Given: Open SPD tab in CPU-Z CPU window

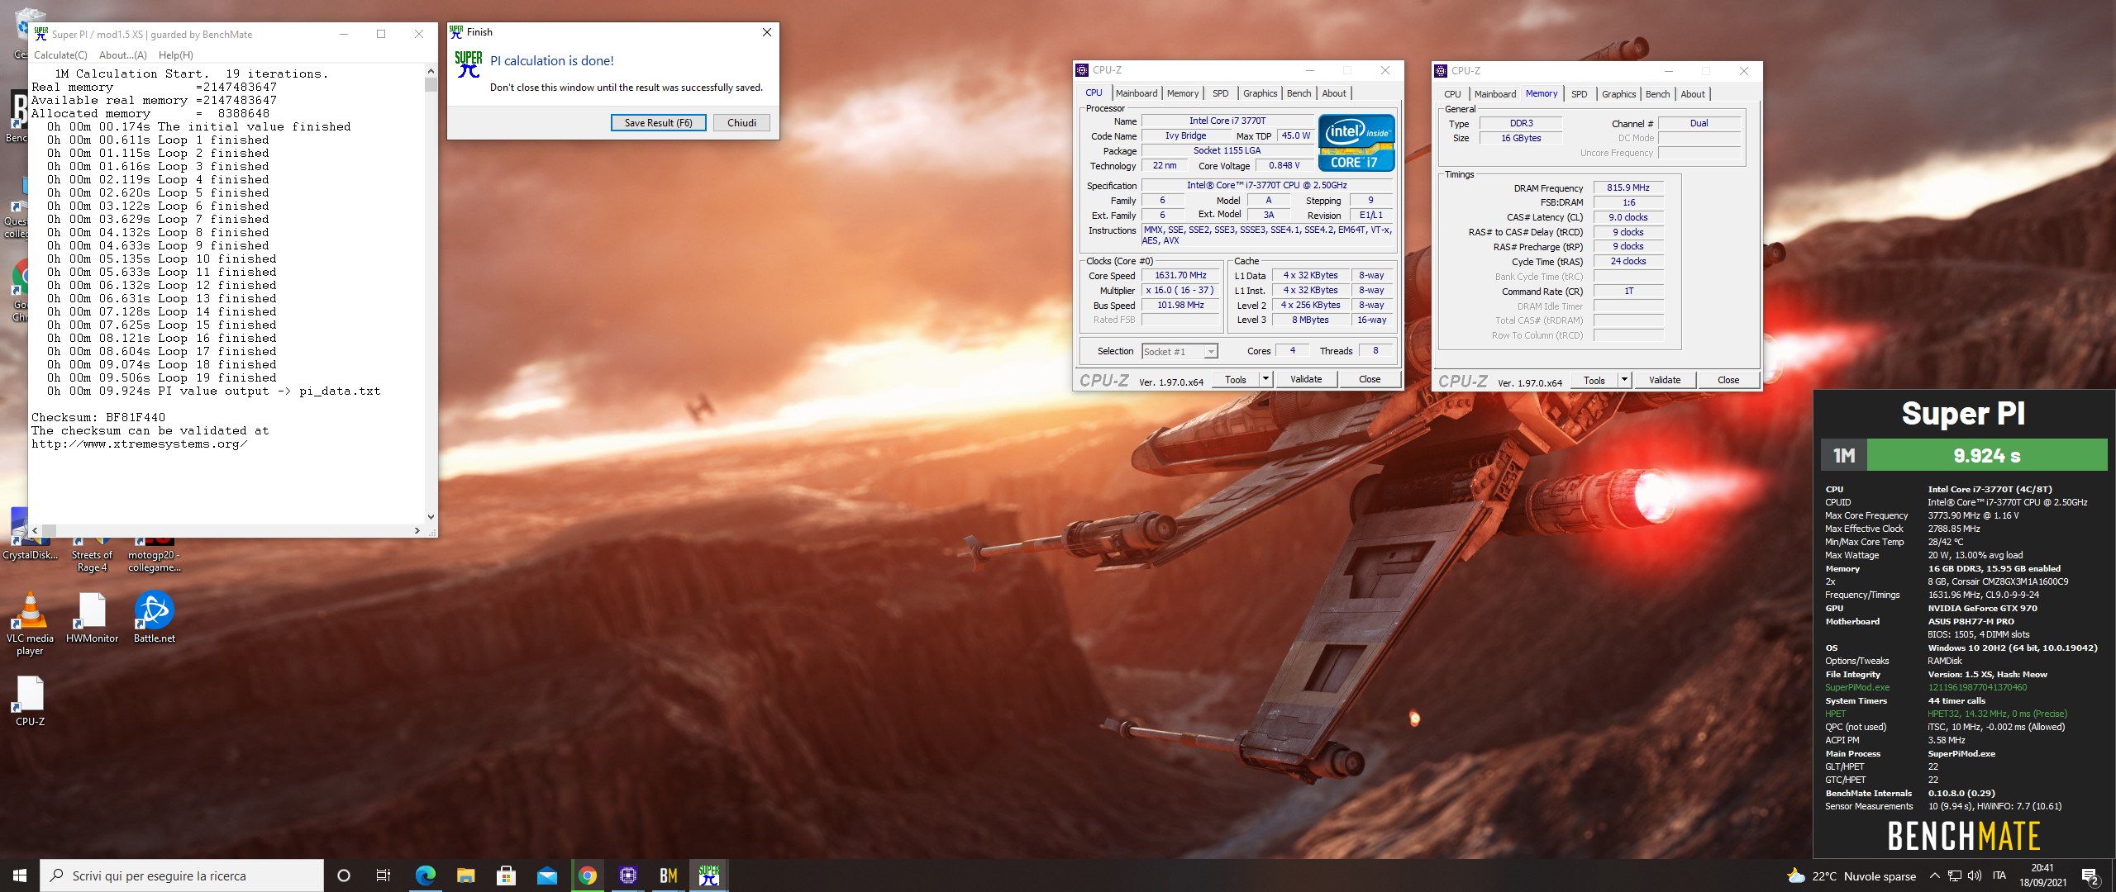Looking at the screenshot, I should click(1221, 93).
